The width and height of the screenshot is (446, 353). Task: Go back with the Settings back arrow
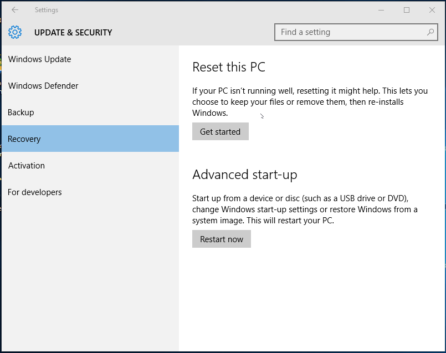coord(15,10)
